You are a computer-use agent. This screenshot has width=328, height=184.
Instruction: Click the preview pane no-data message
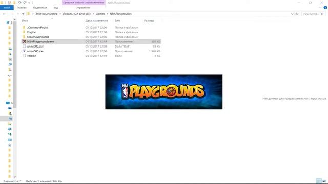click(294, 98)
